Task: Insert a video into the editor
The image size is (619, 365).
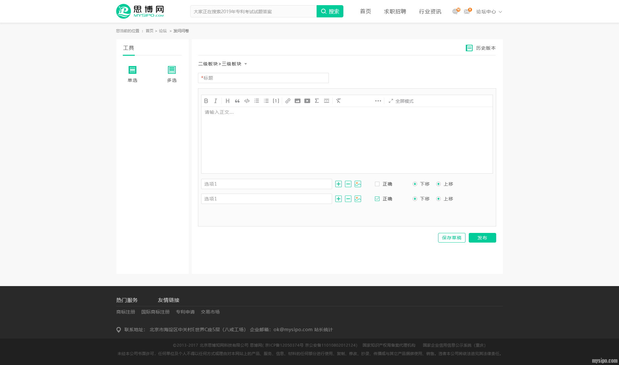Action: coord(307,101)
